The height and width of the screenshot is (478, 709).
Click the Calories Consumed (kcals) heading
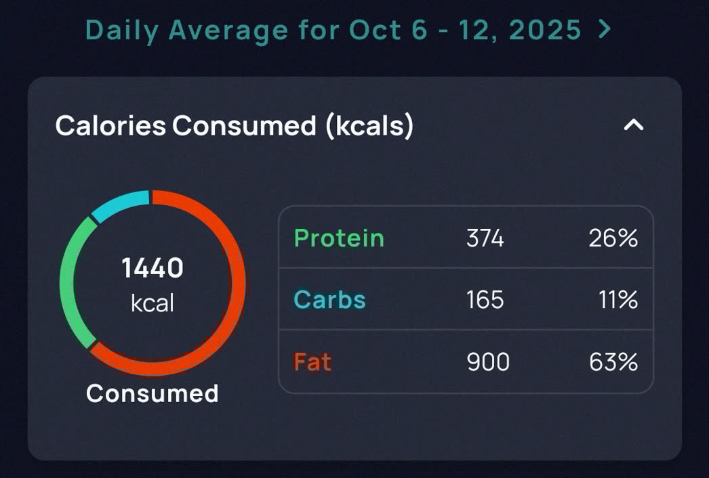pyautogui.click(x=235, y=126)
